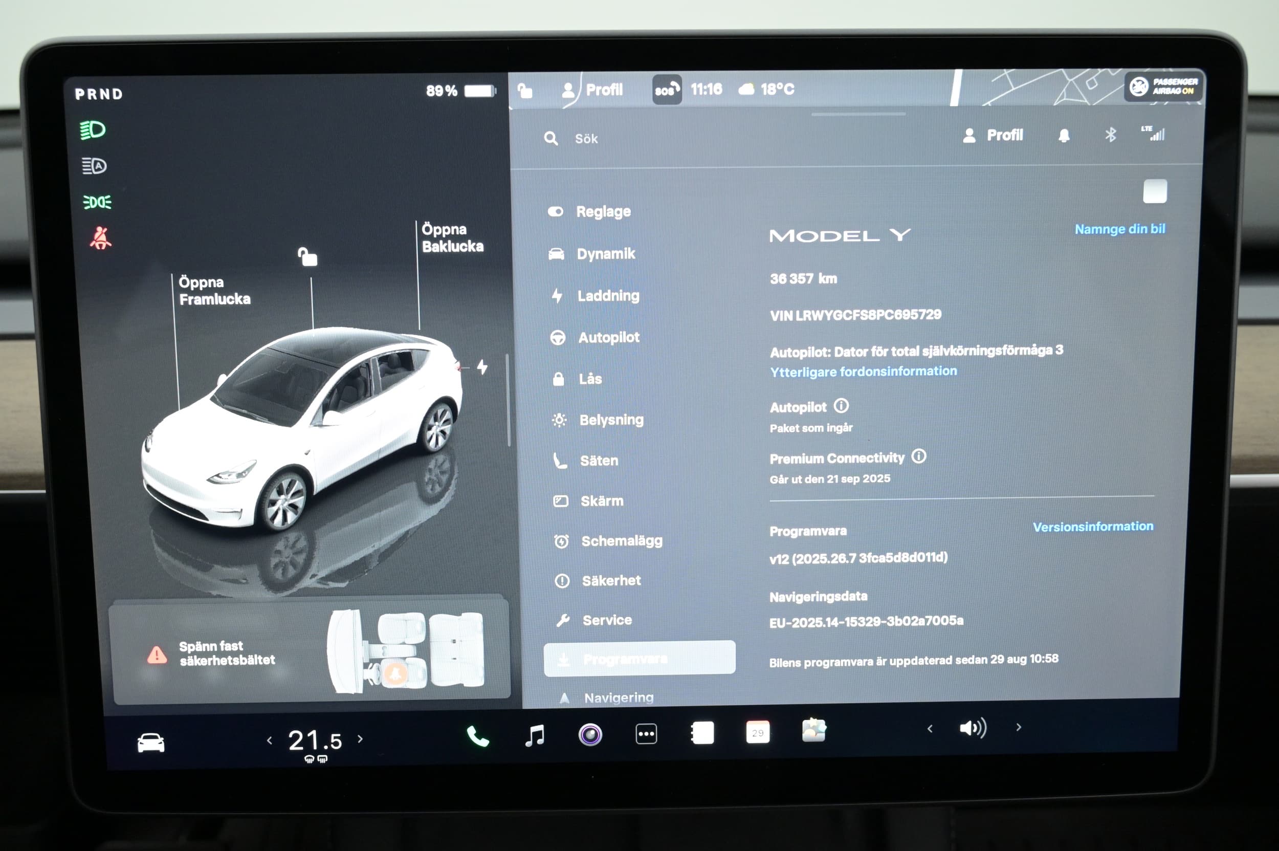The width and height of the screenshot is (1279, 851).
Task: Open Ytterligare fordonsinformation link
Action: click(864, 372)
